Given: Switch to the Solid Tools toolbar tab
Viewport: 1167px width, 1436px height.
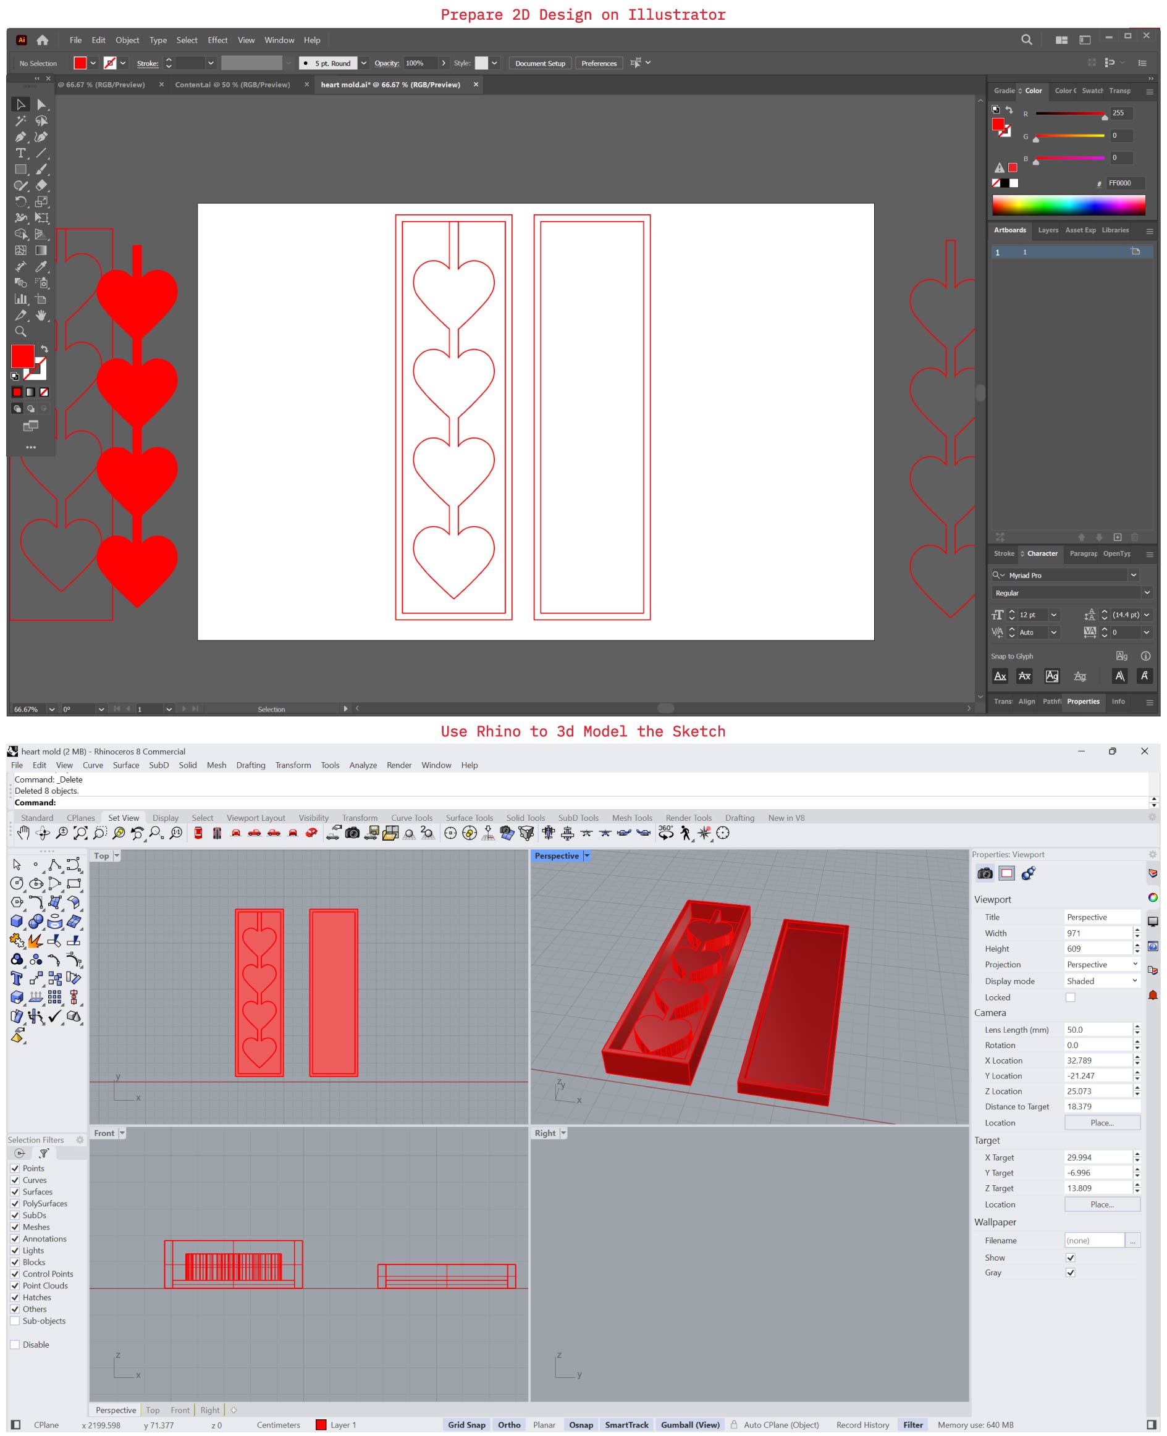Looking at the screenshot, I should click(x=525, y=818).
